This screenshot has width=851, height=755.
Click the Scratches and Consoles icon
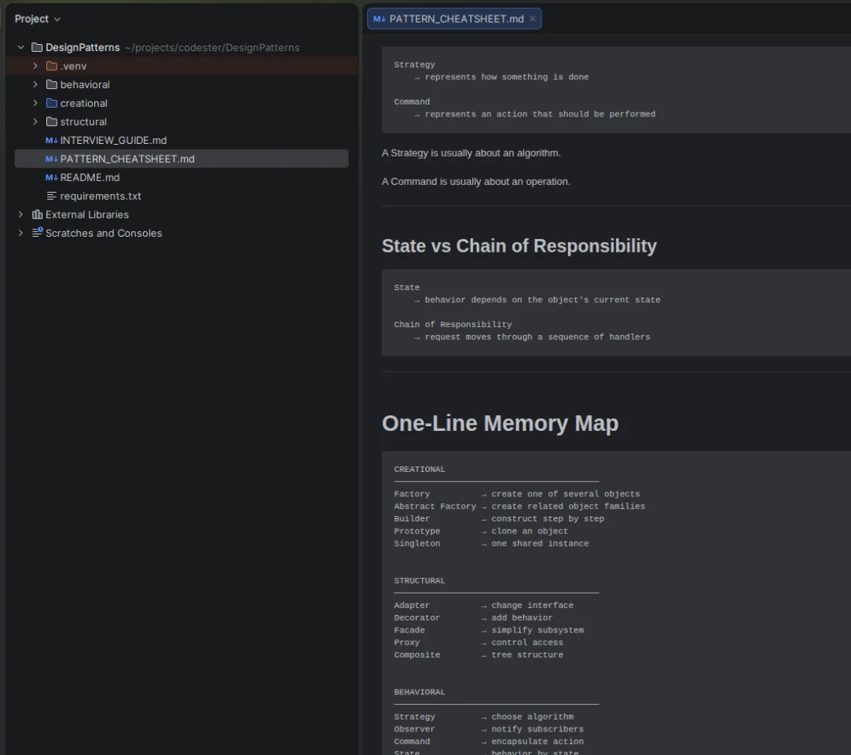[37, 233]
